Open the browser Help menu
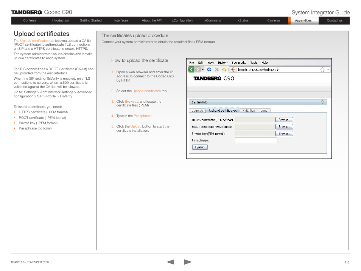The height and width of the screenshot is (271, 361). point(265,63)
